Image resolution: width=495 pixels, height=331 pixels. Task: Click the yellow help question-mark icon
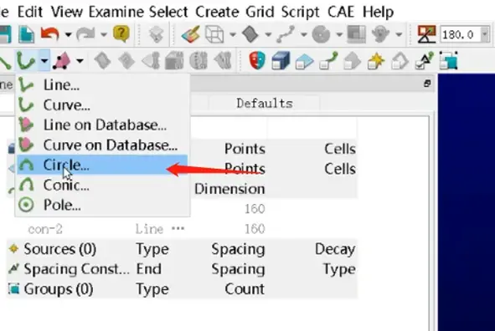pos(121,33)
